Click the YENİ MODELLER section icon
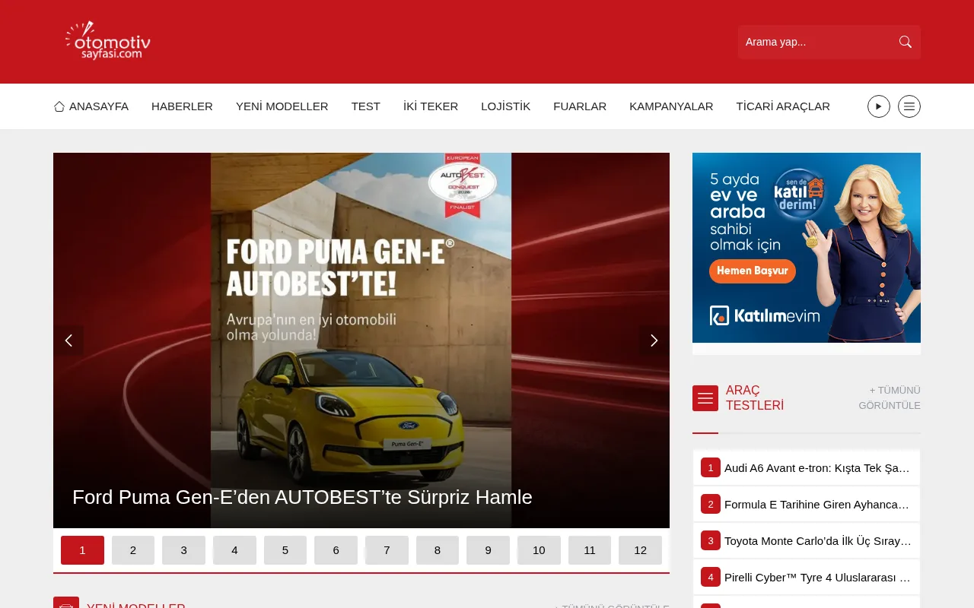This screenshot has width=974, height=608. click(x=66, y=604)
